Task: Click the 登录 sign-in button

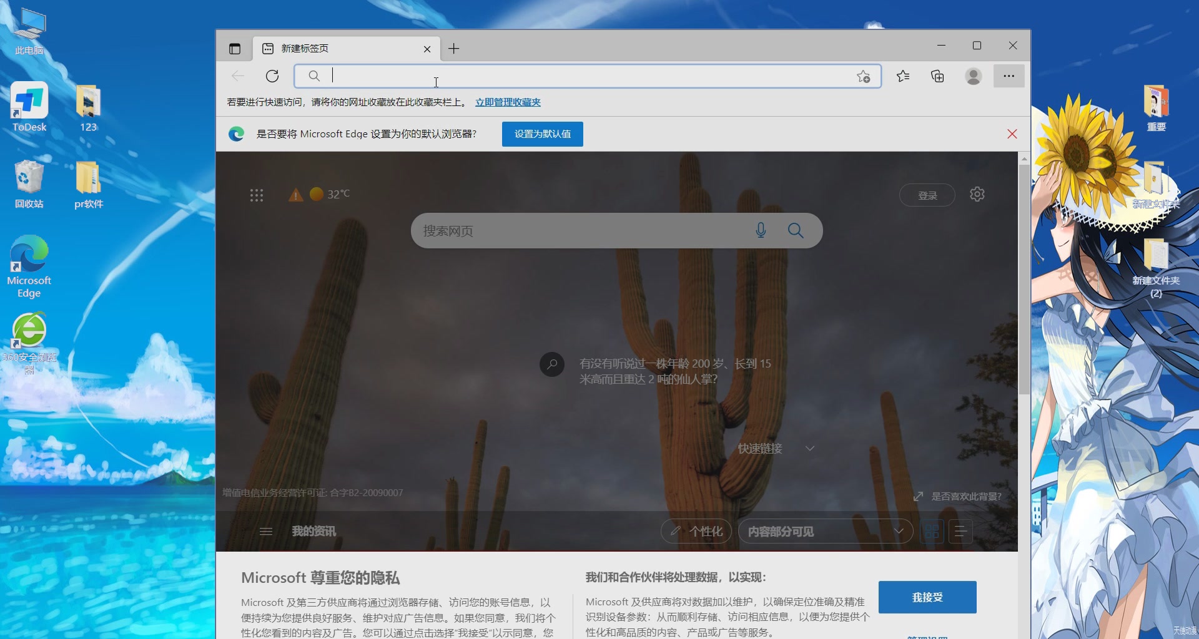Action: click(x=927, y=195)
